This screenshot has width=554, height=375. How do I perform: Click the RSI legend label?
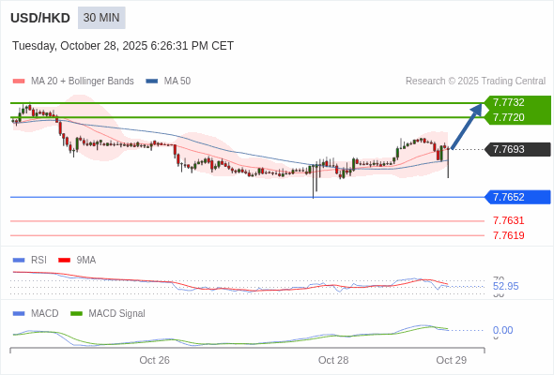[x=38, y=261]
